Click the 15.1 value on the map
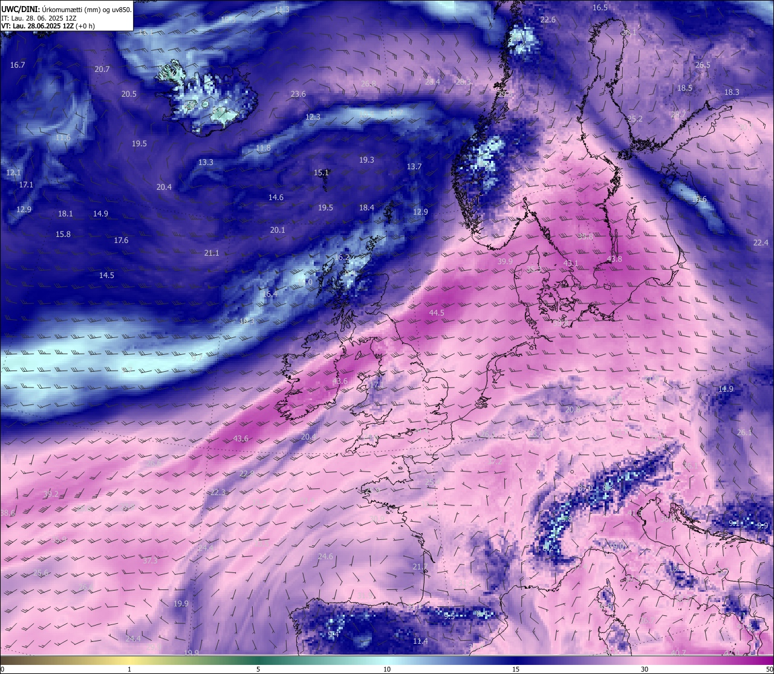This screenshot has width=774, height=674. [321, 172]
